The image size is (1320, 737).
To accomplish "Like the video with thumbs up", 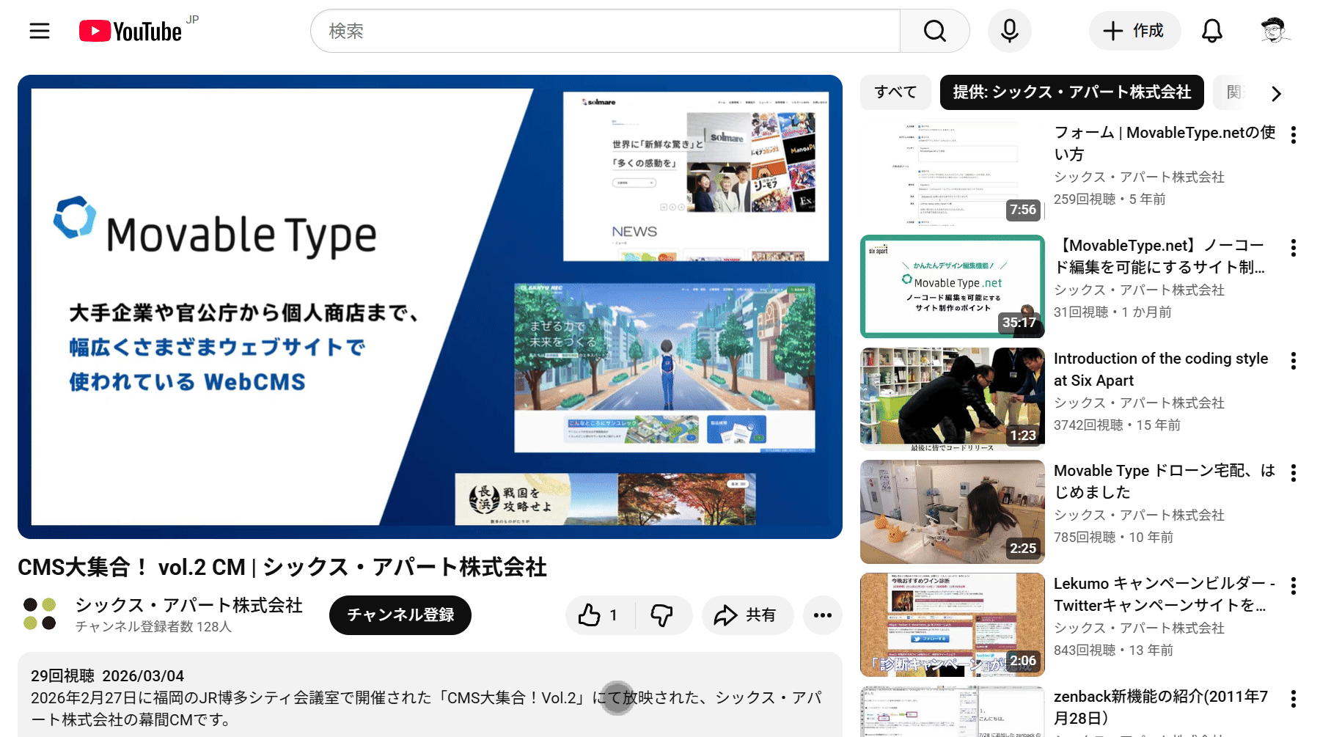I will point(599,615).
